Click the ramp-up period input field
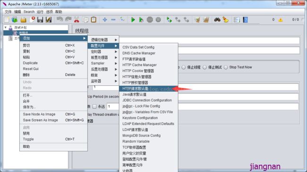 (x=238, y=97)
